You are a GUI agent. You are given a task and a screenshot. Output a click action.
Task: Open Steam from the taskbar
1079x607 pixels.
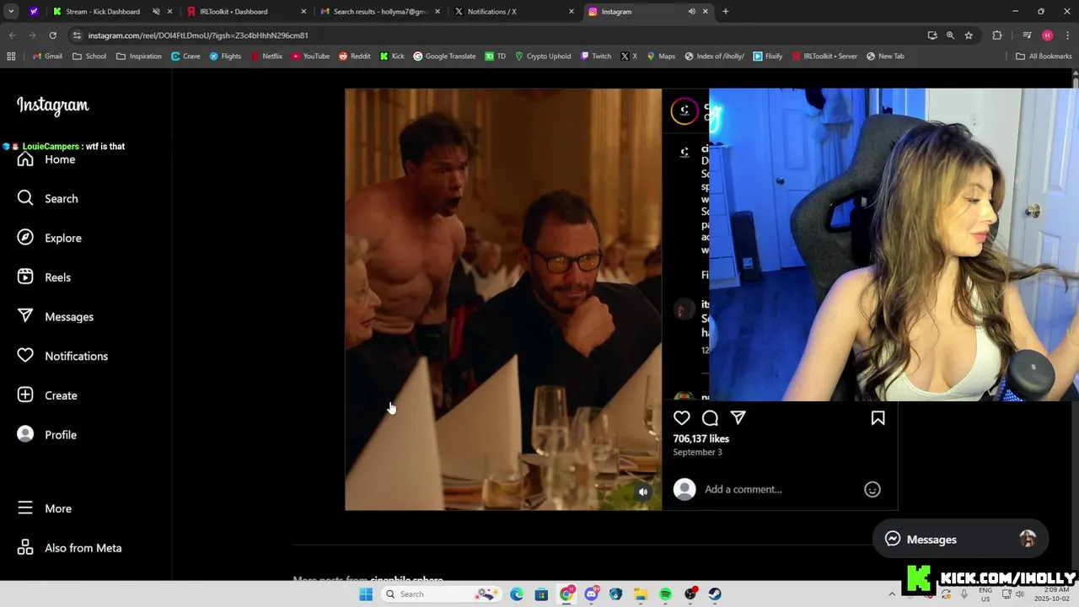pos(715,594)
